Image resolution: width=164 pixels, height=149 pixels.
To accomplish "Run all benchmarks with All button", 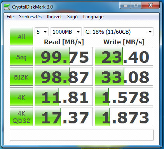I will coord(21,36).
